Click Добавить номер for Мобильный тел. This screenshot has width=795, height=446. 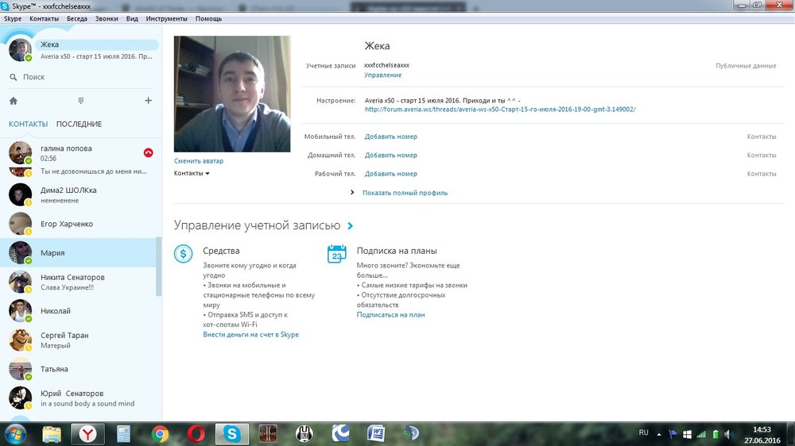(x=390, y=136)
